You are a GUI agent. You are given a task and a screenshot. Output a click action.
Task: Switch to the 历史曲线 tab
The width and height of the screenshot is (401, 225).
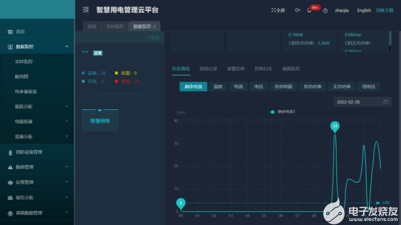coord(181,69)
